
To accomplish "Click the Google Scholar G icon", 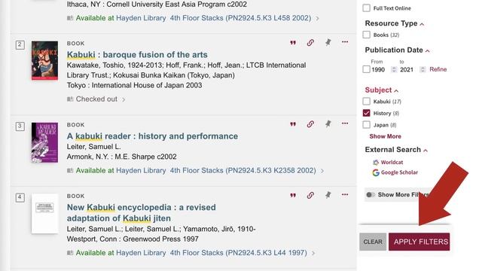I will coord(376,172).
